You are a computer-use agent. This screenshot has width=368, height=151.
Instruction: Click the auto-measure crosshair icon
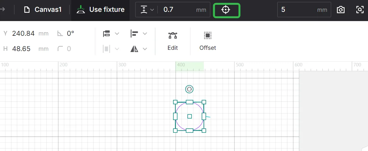[x=226, y=10]
